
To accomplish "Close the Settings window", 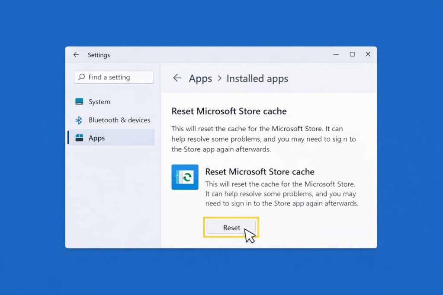I will coord(368,54).
